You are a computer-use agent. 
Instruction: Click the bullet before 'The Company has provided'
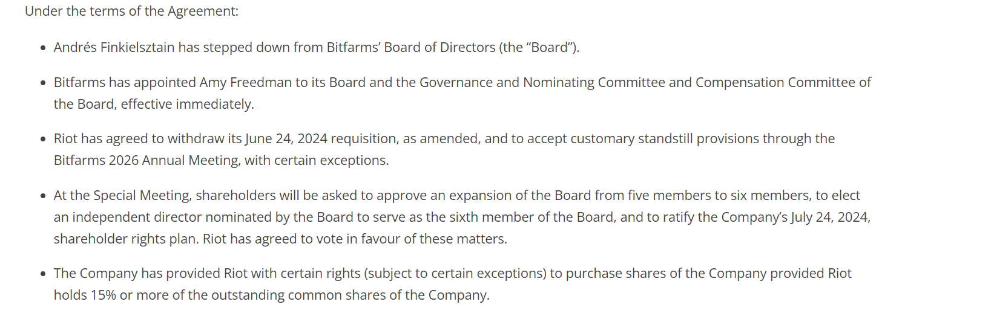click(x=43, y=274)
